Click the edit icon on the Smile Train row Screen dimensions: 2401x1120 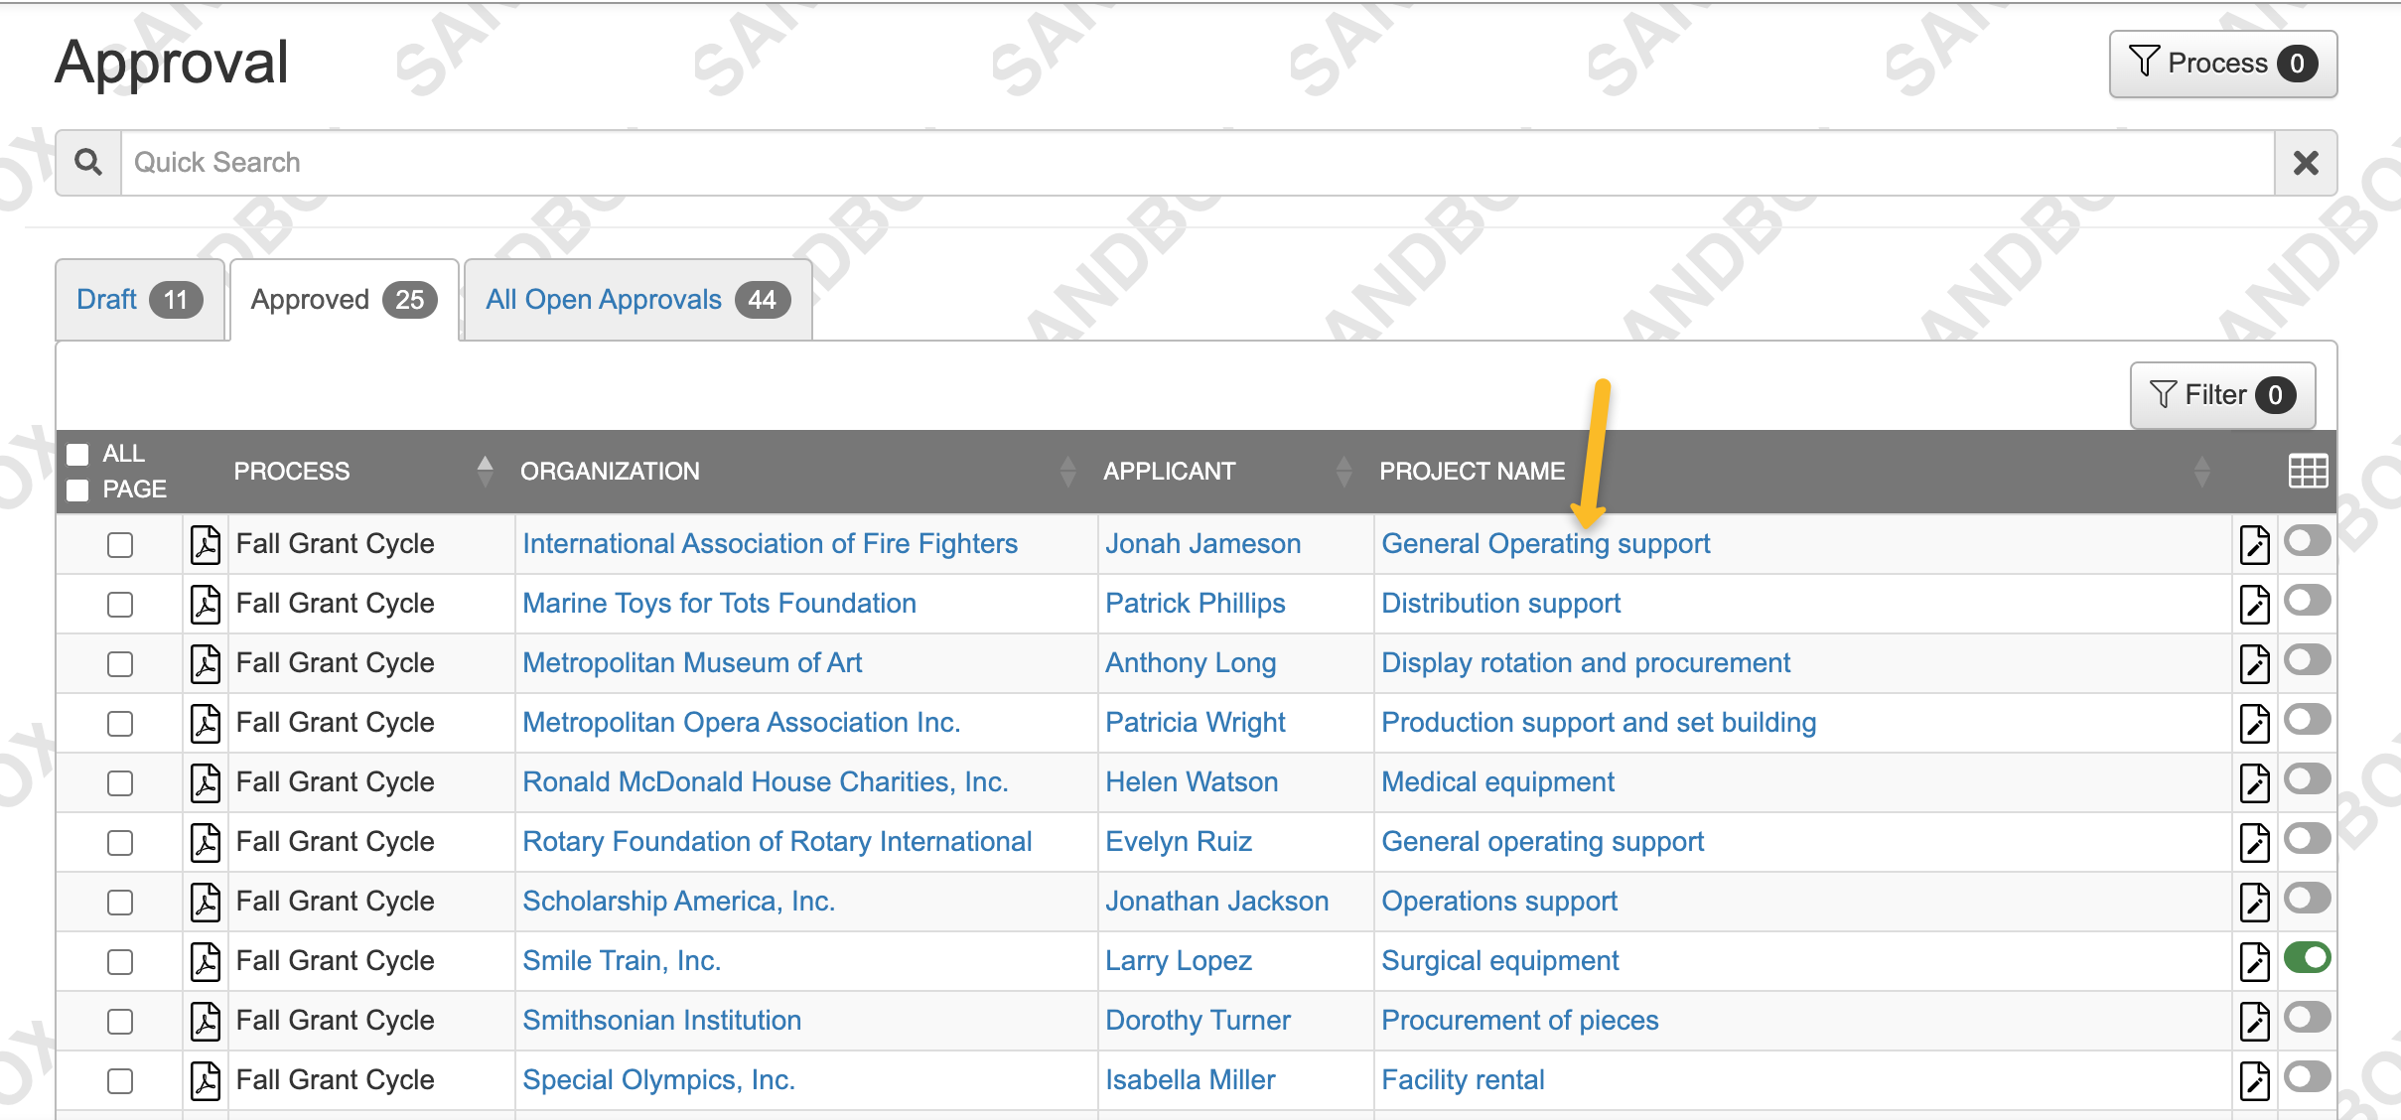click(x=2254, y=961)
